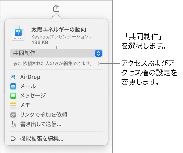Click the Share toolbar icon
The width and height of the screenshot is (183, 153).
click(x=56, y=8)
